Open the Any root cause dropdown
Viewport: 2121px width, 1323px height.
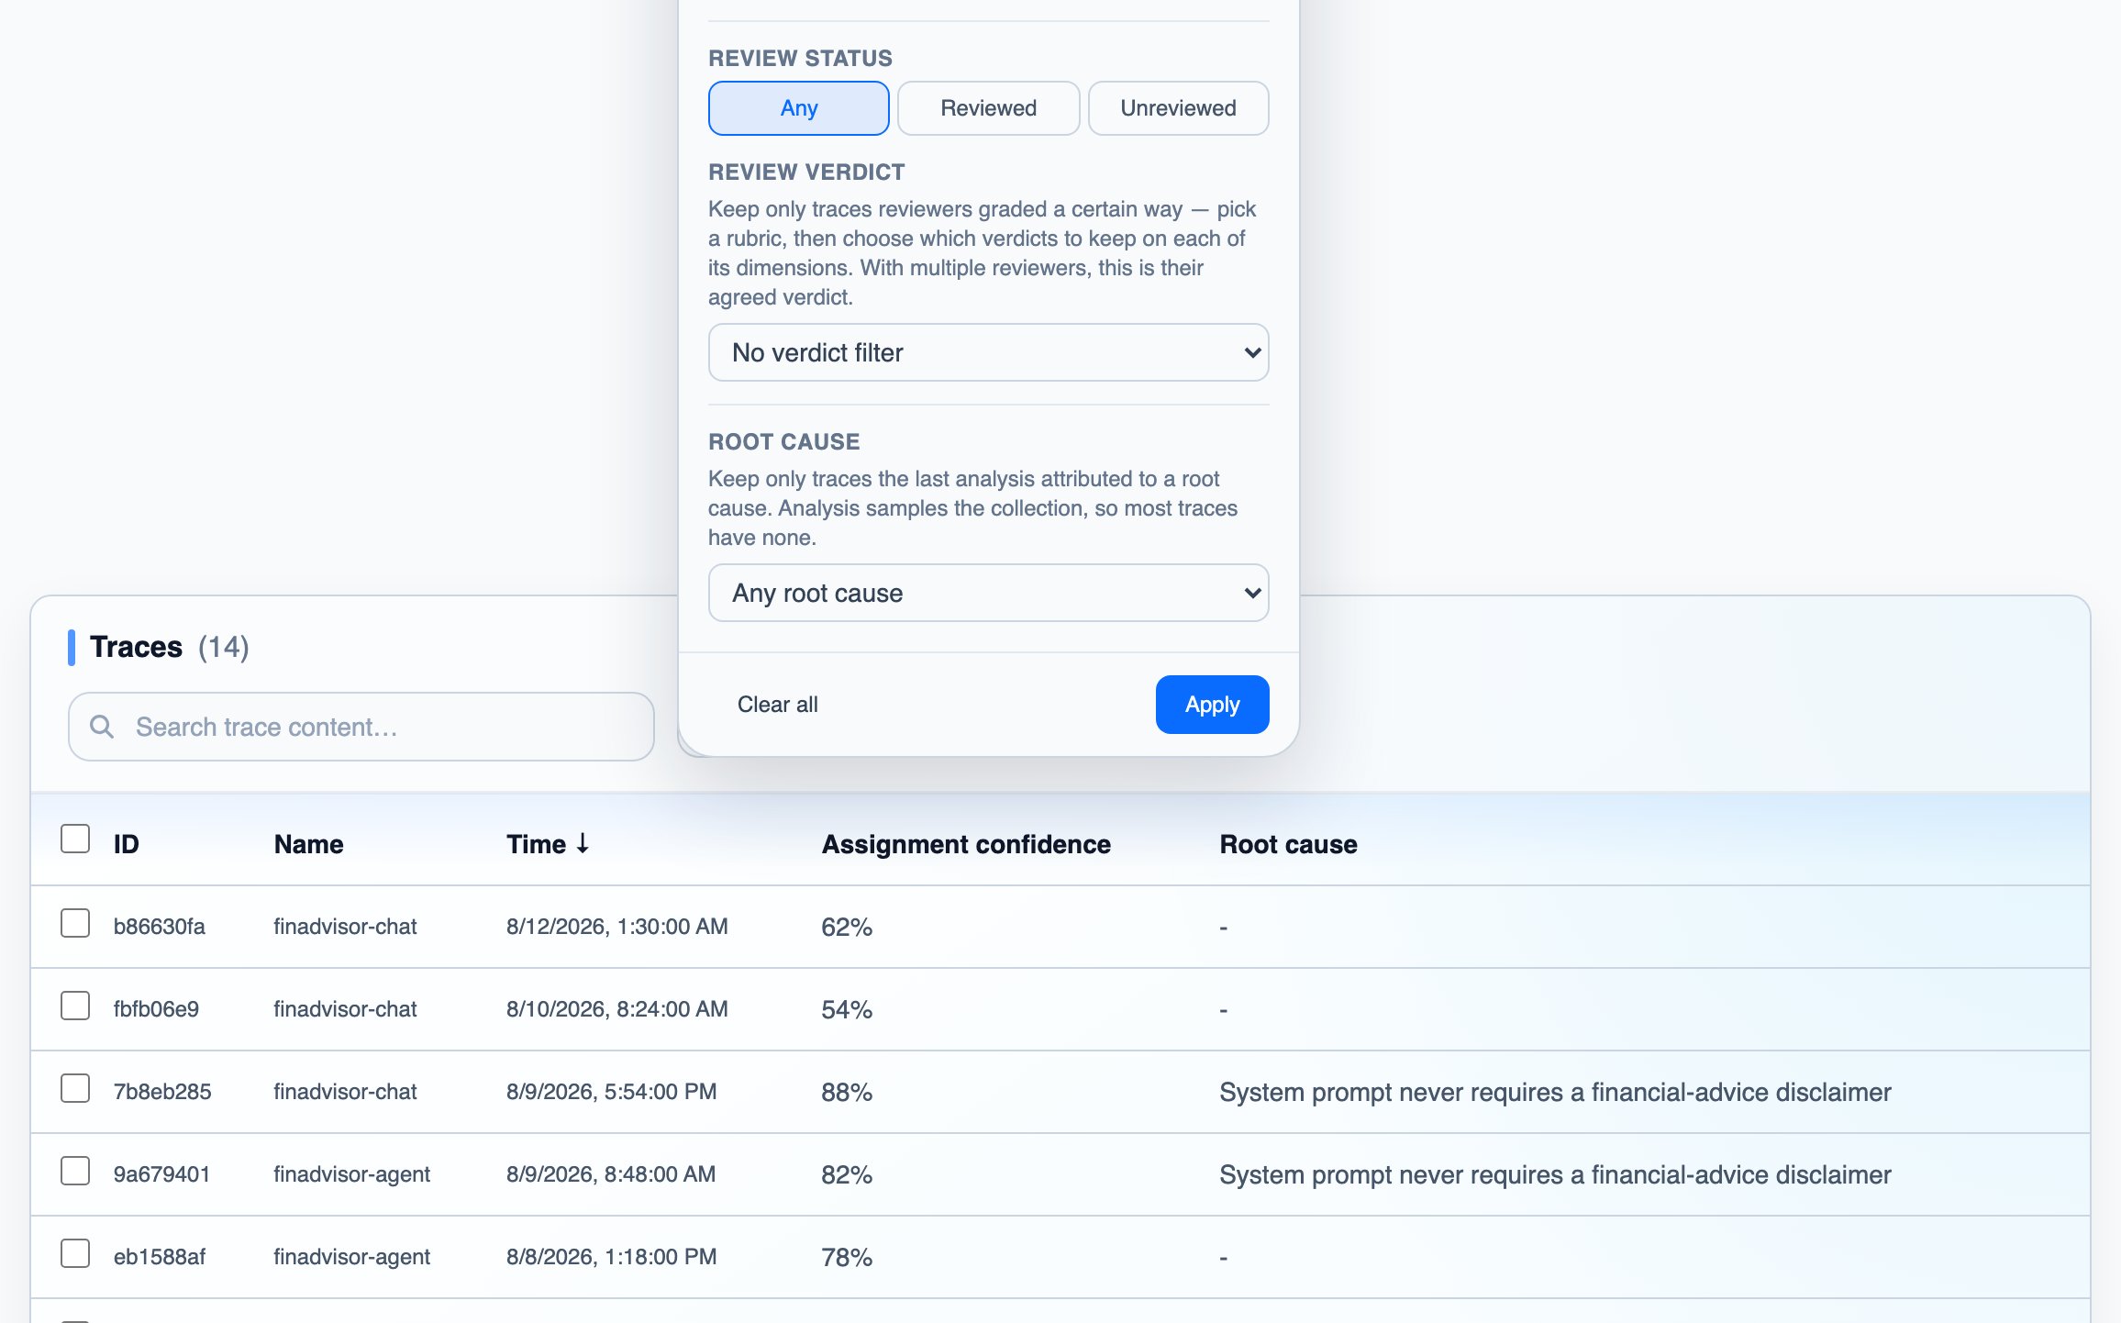(988, 593)
